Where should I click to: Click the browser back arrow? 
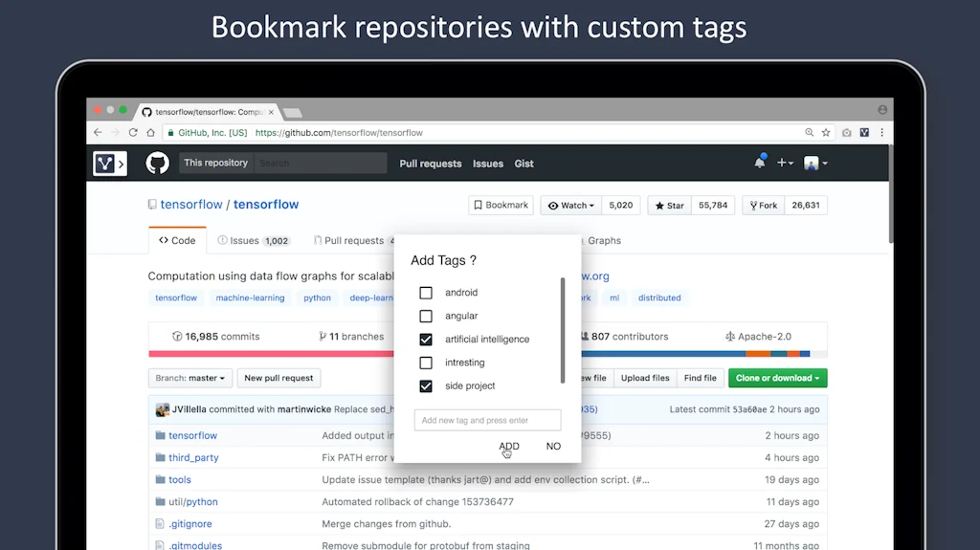coord(98,133)
